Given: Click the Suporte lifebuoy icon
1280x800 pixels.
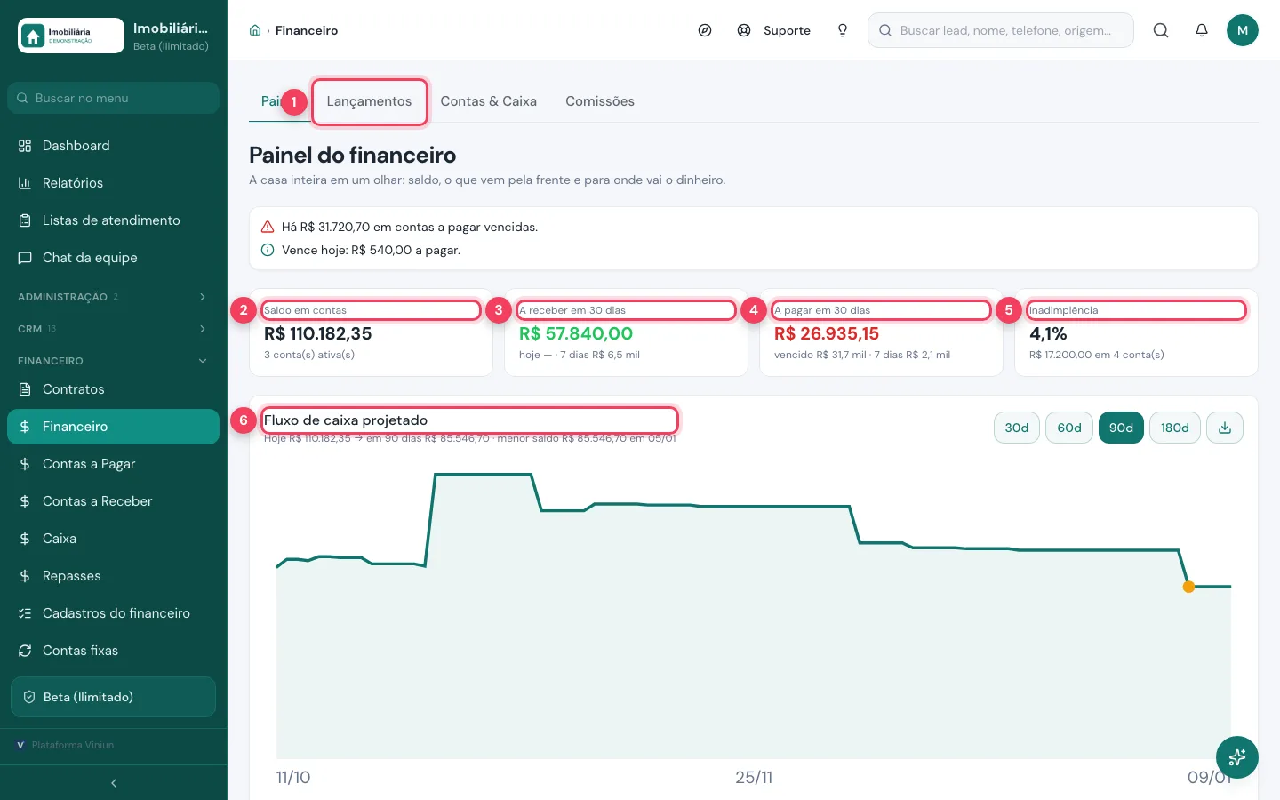Looking at the screenshot, I should 744,30.
